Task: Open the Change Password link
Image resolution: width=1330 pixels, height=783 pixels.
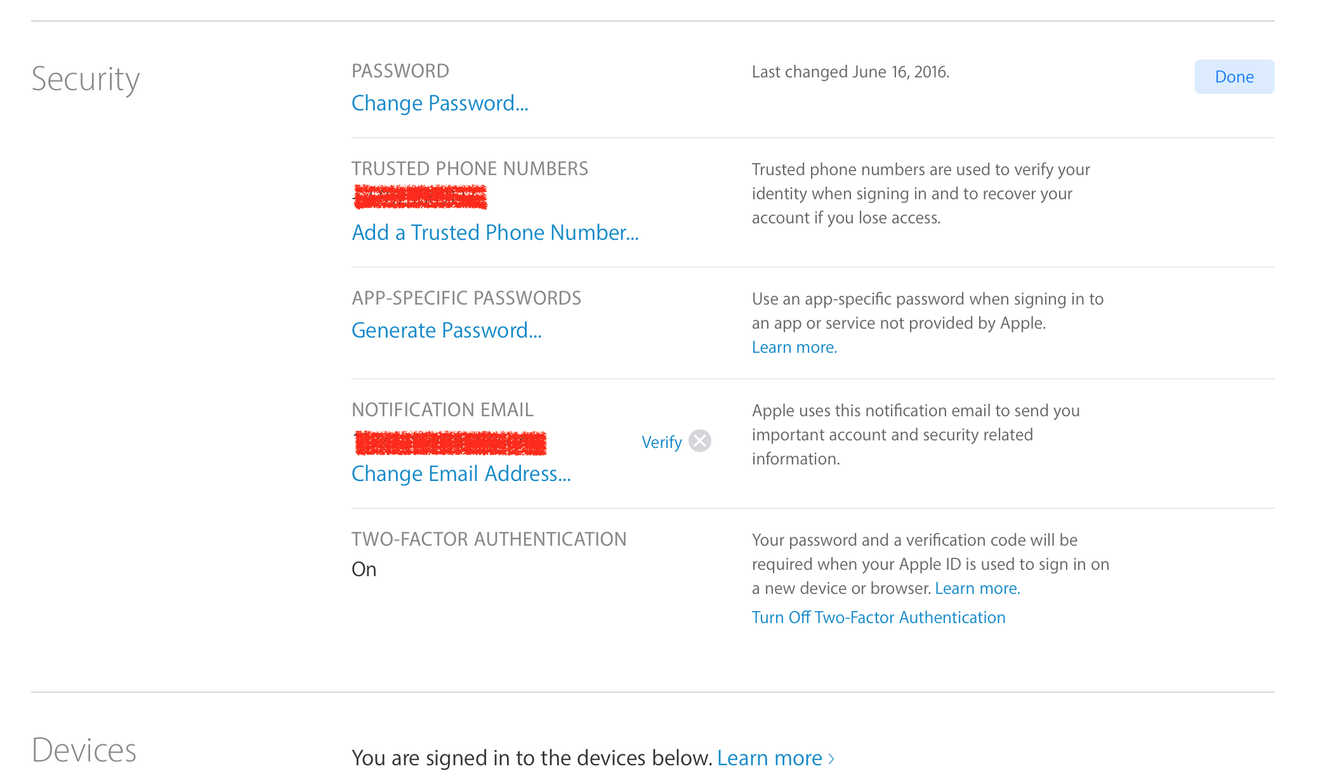Action: [440, 103]
